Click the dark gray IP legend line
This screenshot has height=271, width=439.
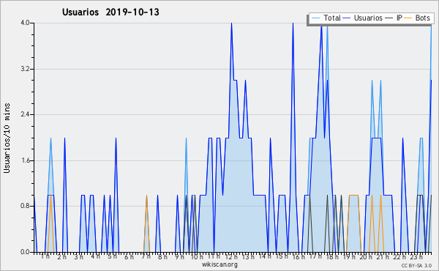[x=389, y=18]
